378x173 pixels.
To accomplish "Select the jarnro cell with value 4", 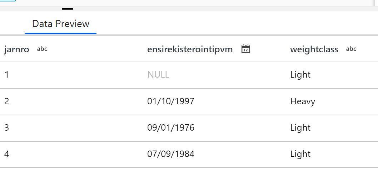I will click(x=7, y=154).
